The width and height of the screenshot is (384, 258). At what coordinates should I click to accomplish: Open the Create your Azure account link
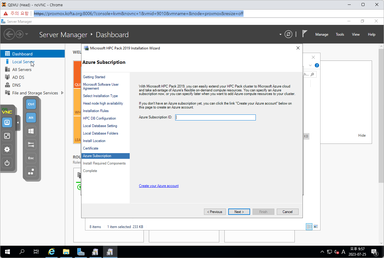click(159, 186)
